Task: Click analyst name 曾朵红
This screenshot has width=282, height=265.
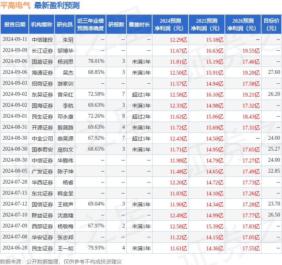Action: pos(65,95)
